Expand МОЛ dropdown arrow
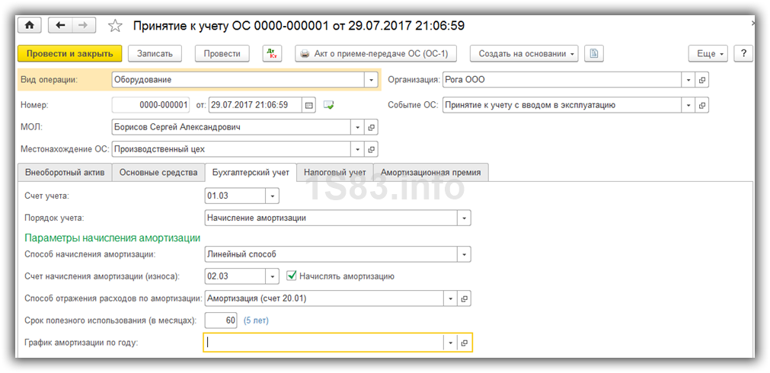The image size is (770, 373). [x=358, y=127]
